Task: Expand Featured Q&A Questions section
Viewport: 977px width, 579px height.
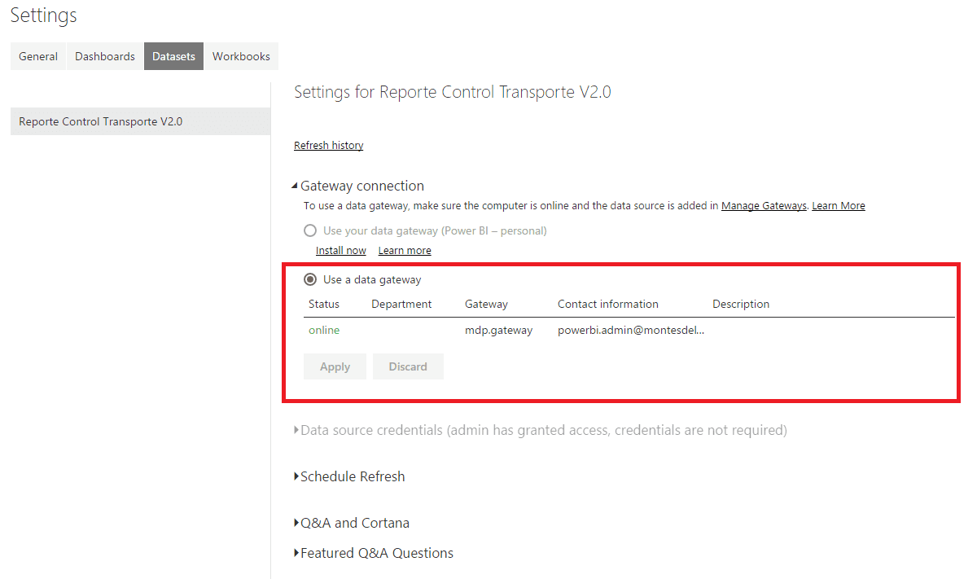Action: click(x=296, y=553)
